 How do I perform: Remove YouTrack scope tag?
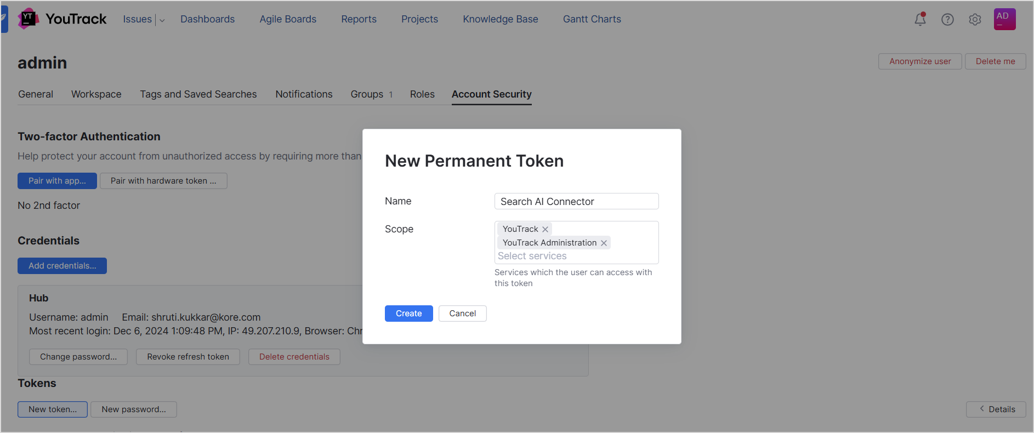click(545, 229)
